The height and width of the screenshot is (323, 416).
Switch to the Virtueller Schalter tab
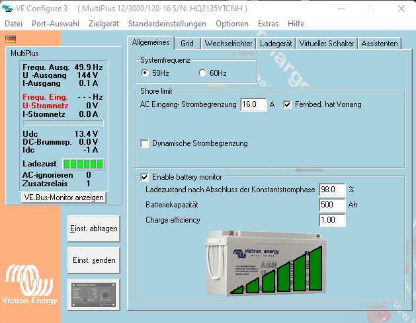click(327, 44)
